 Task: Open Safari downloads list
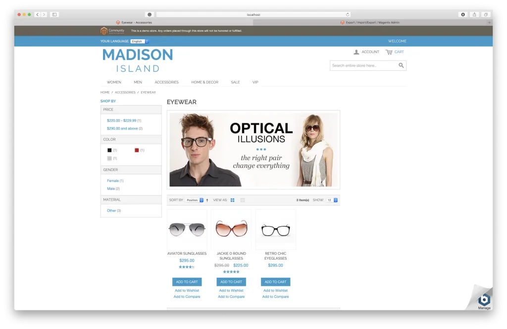[463, 14]
